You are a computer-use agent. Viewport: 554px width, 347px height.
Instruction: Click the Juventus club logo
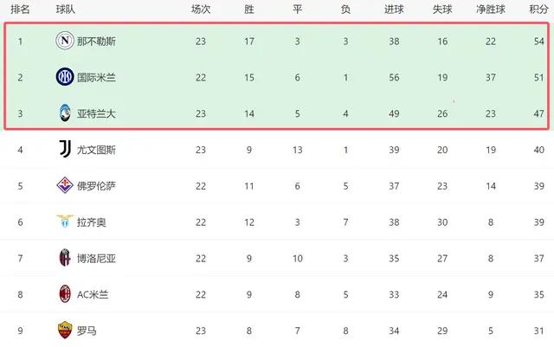65,149
